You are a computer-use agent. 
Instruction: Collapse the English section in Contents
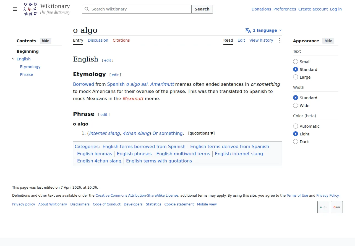13,59
